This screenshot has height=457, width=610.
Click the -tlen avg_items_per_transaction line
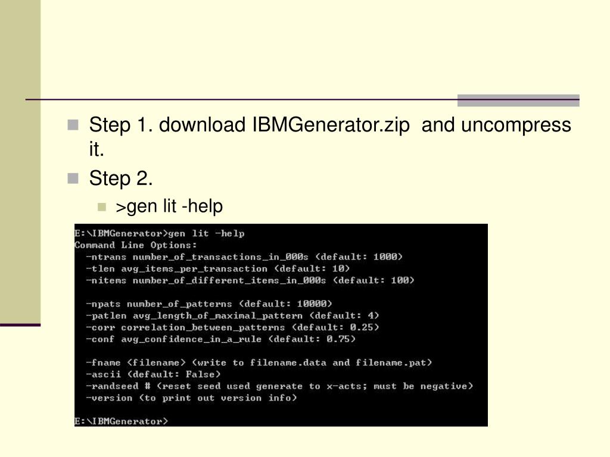point(218,268)
